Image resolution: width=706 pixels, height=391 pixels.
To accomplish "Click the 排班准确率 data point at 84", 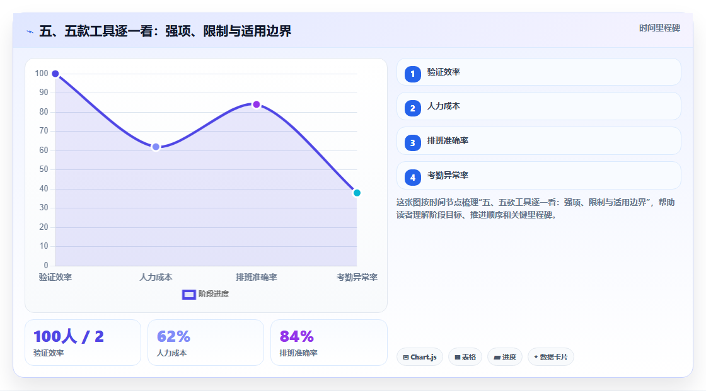I will pyautogui.click(x=256, y=105).
